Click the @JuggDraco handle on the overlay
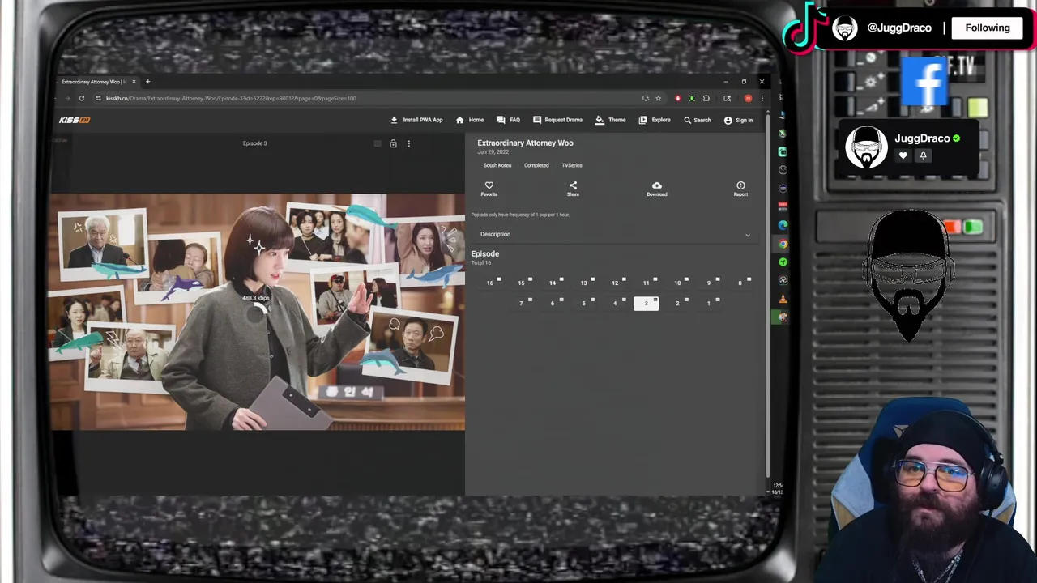The width and height of the screenshot is (1037, 583). [x=899, y=28]
